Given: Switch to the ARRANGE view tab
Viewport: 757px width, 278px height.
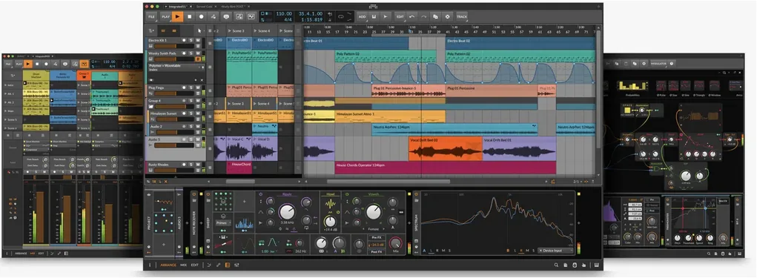Looking at the screenshot, I should pyautogui.click(x=168, y=265).
